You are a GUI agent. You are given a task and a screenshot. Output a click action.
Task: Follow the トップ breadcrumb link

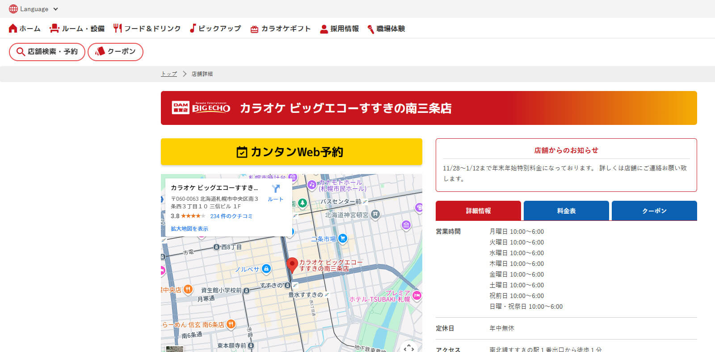[169, 74]
